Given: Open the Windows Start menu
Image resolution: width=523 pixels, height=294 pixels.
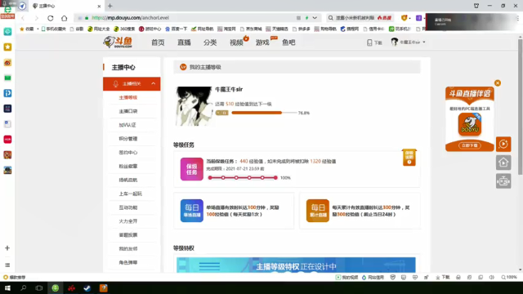Looking at the screenshot, I should click(7, 288).
